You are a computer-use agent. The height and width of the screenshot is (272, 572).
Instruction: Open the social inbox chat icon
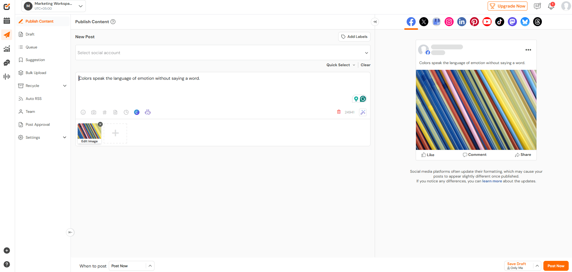pos(7,62)
